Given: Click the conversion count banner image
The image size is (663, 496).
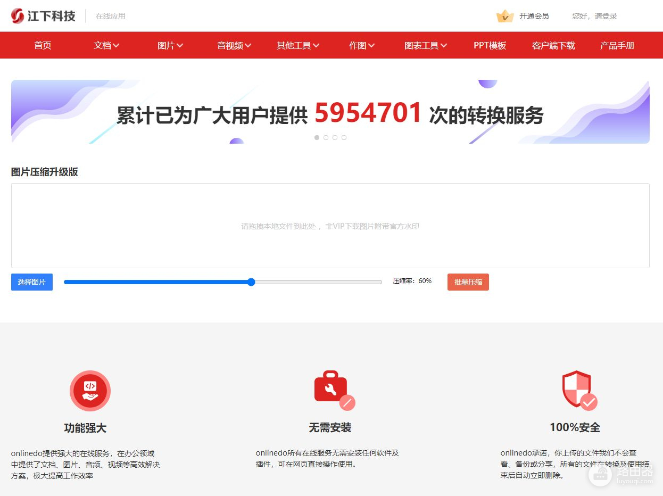Looking at the screenshot, I should tap(330, 112).
